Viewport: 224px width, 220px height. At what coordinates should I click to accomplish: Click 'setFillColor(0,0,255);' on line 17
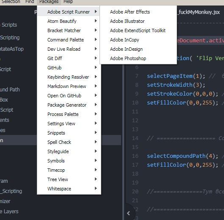183,165
